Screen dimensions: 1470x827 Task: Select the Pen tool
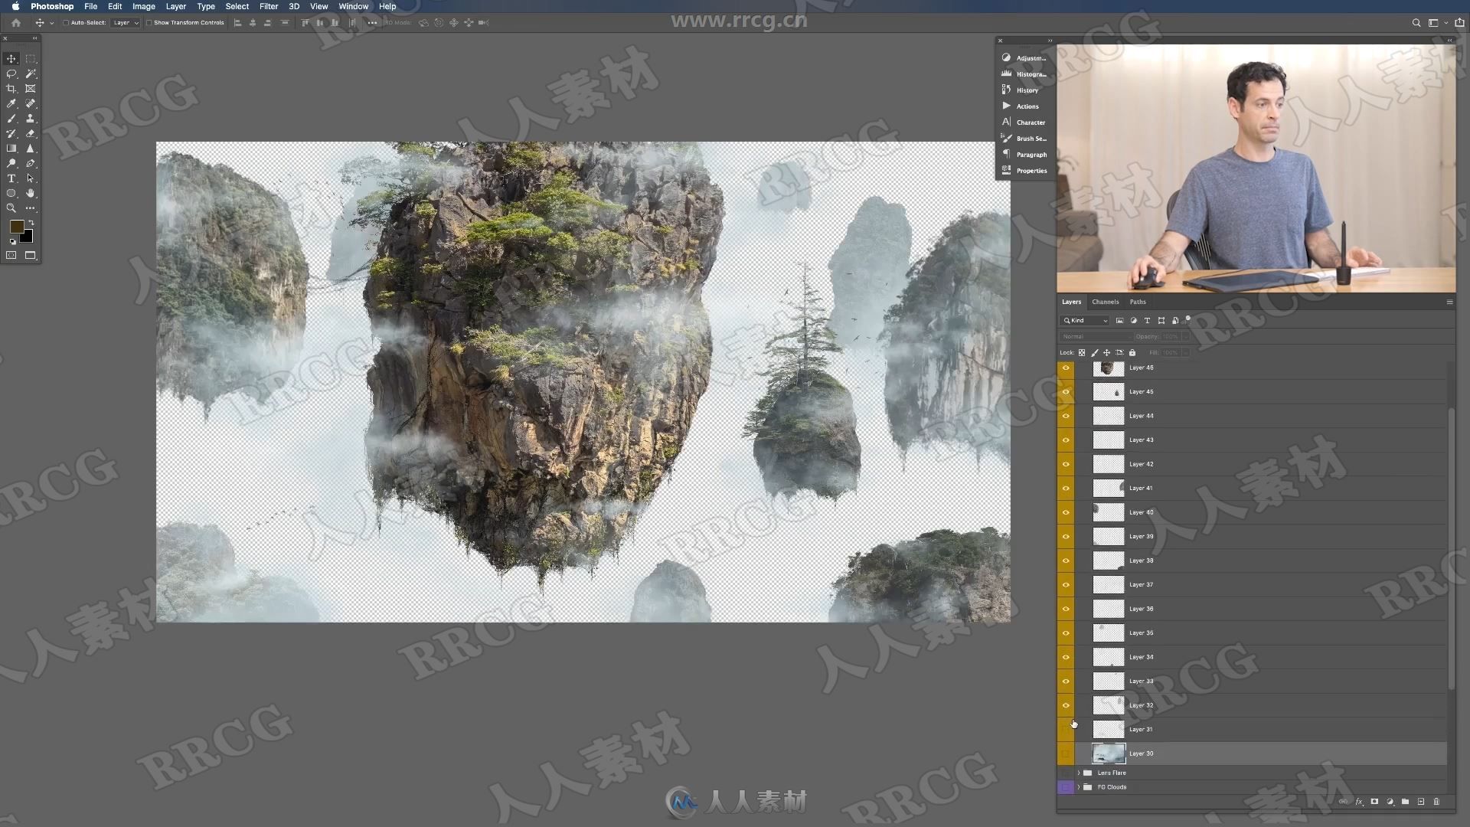coord(31,163)
